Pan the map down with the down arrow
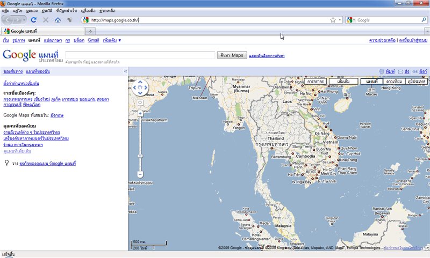Viewport: 430px width, 258px height. click(x=140, y=93)
